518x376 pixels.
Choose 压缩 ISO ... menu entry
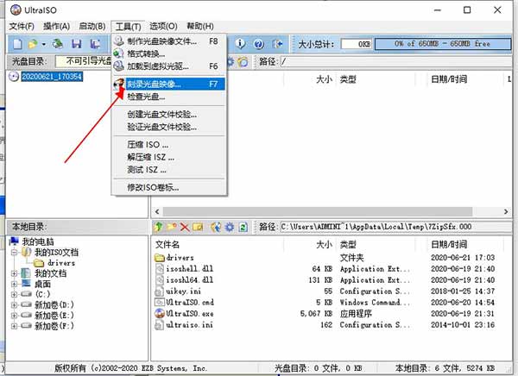(169, 145)
